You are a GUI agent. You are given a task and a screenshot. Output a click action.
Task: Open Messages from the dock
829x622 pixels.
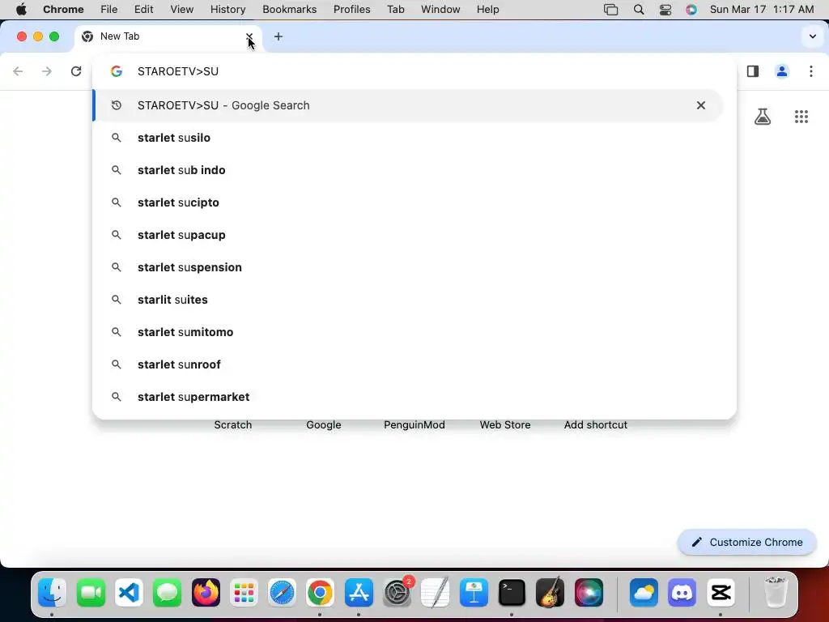point(168,592)
